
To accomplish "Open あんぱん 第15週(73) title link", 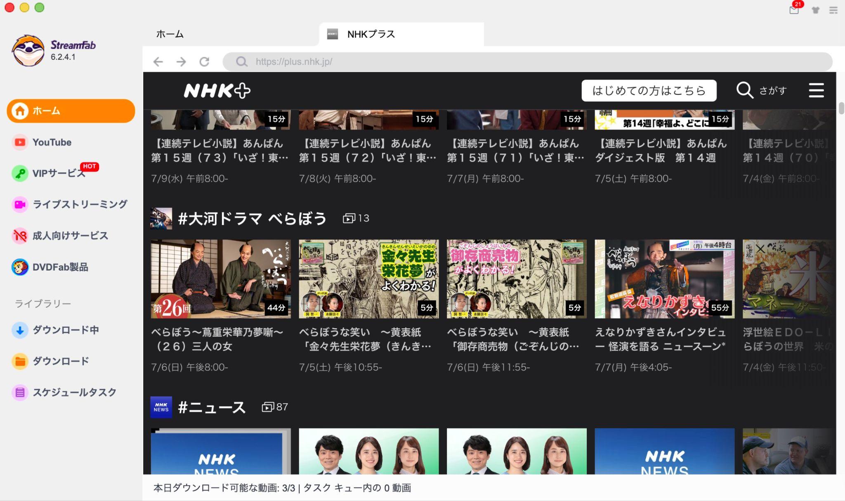I will (220, 151).
